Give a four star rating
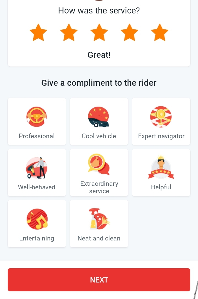This screenshot has height=299, width=198. pyautogui.click(x=129, y=32)
